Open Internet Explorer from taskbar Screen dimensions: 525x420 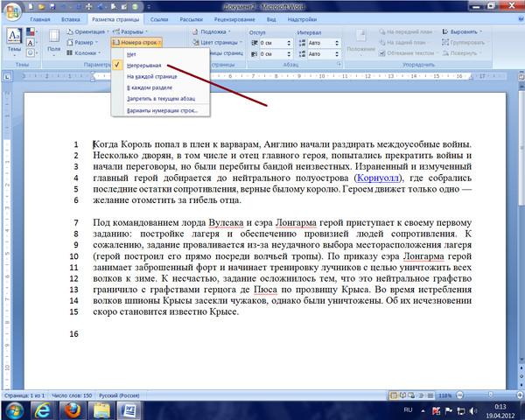(x=43, y=410)
